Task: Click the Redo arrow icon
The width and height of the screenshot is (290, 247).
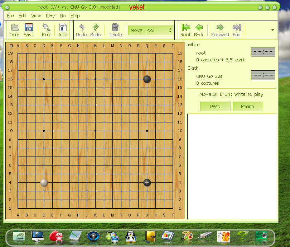Action: point(96,30)
